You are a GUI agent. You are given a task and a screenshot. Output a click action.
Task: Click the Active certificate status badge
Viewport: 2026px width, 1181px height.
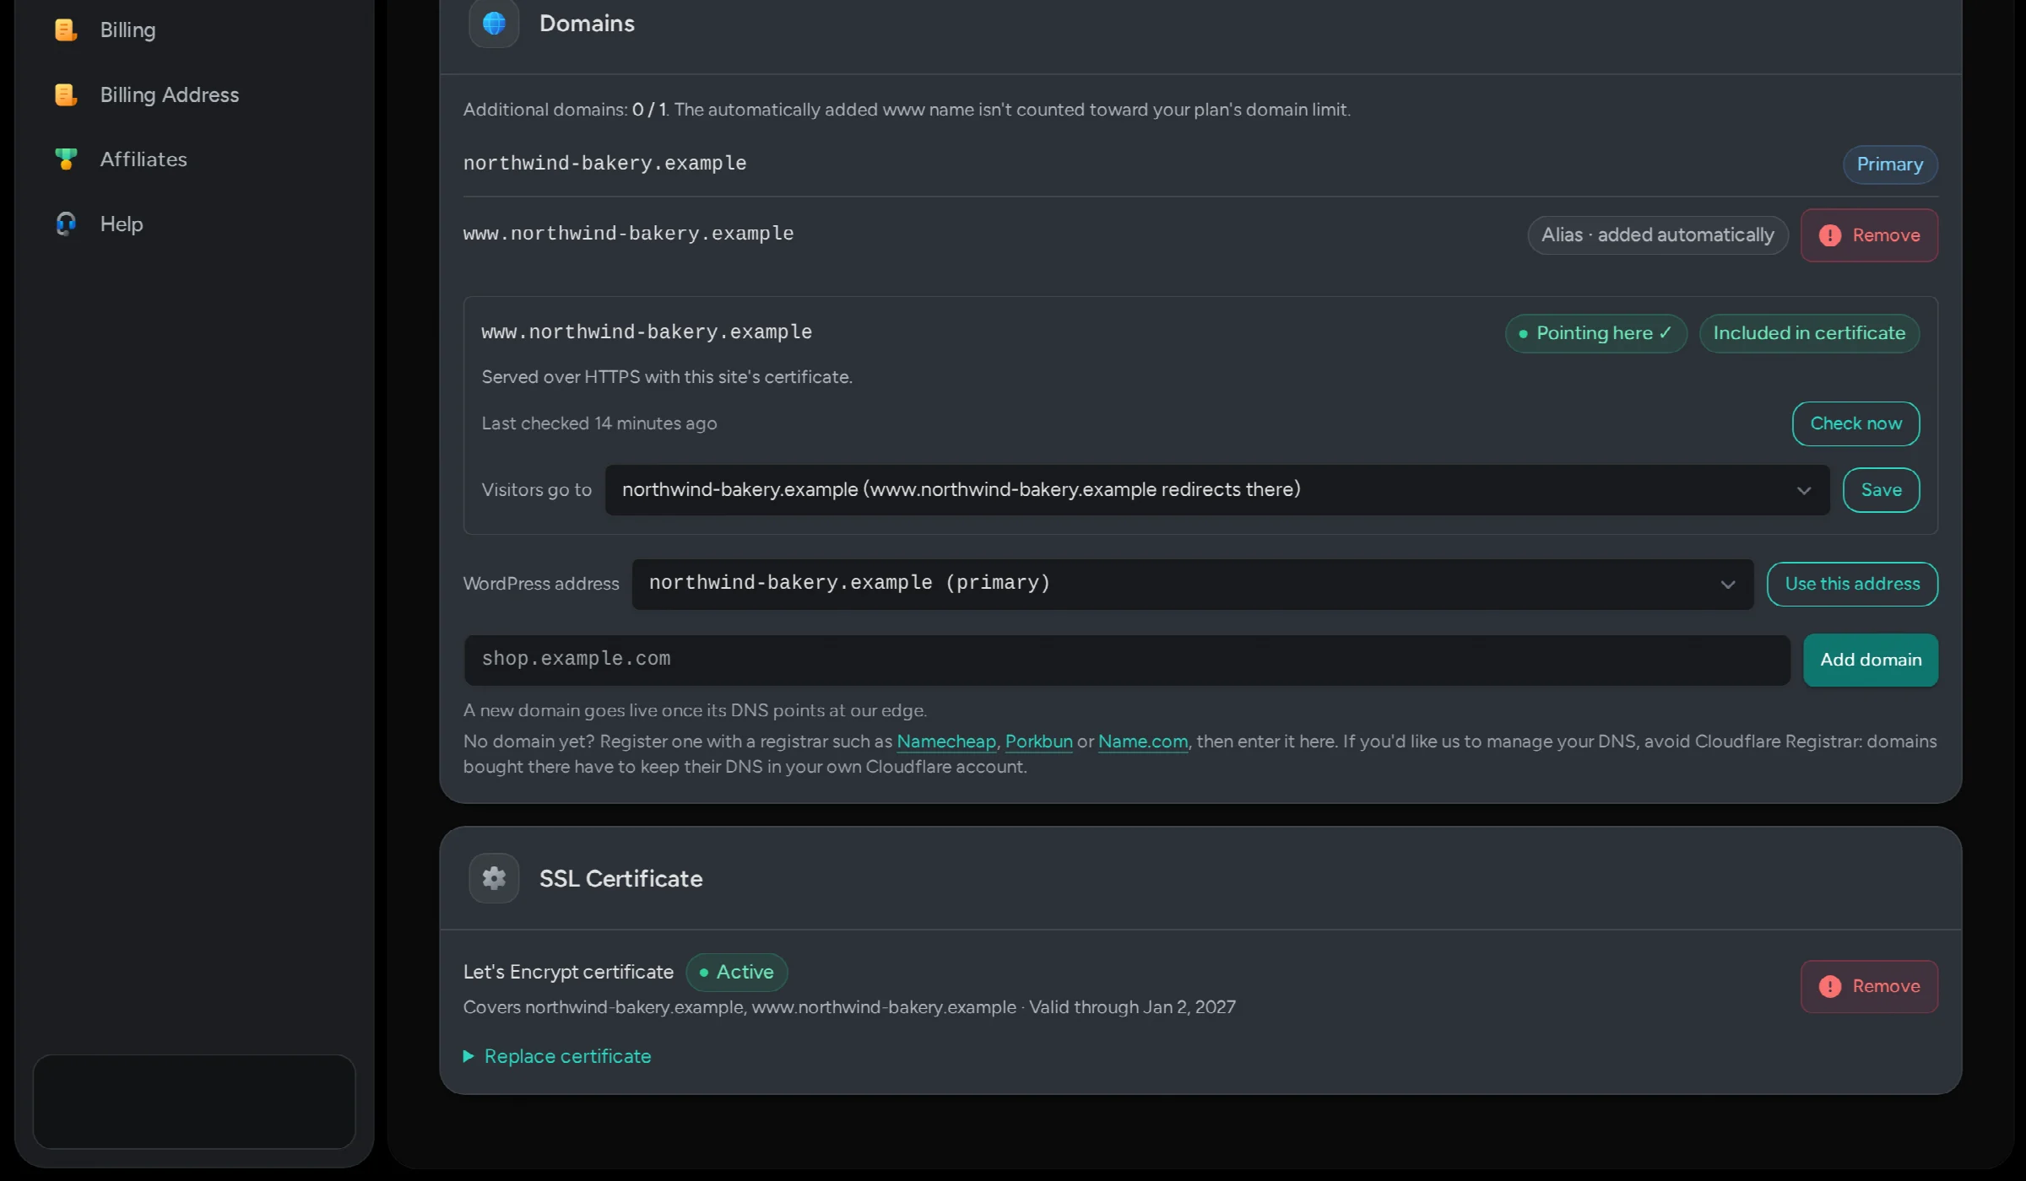click(737, 972)
